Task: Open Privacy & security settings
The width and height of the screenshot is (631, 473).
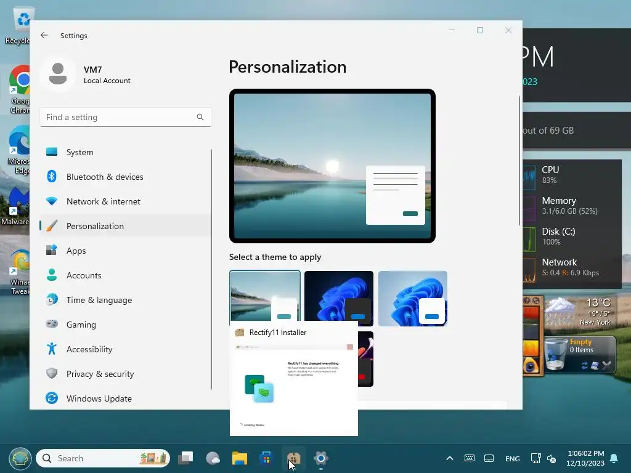Action: [125, 374]
